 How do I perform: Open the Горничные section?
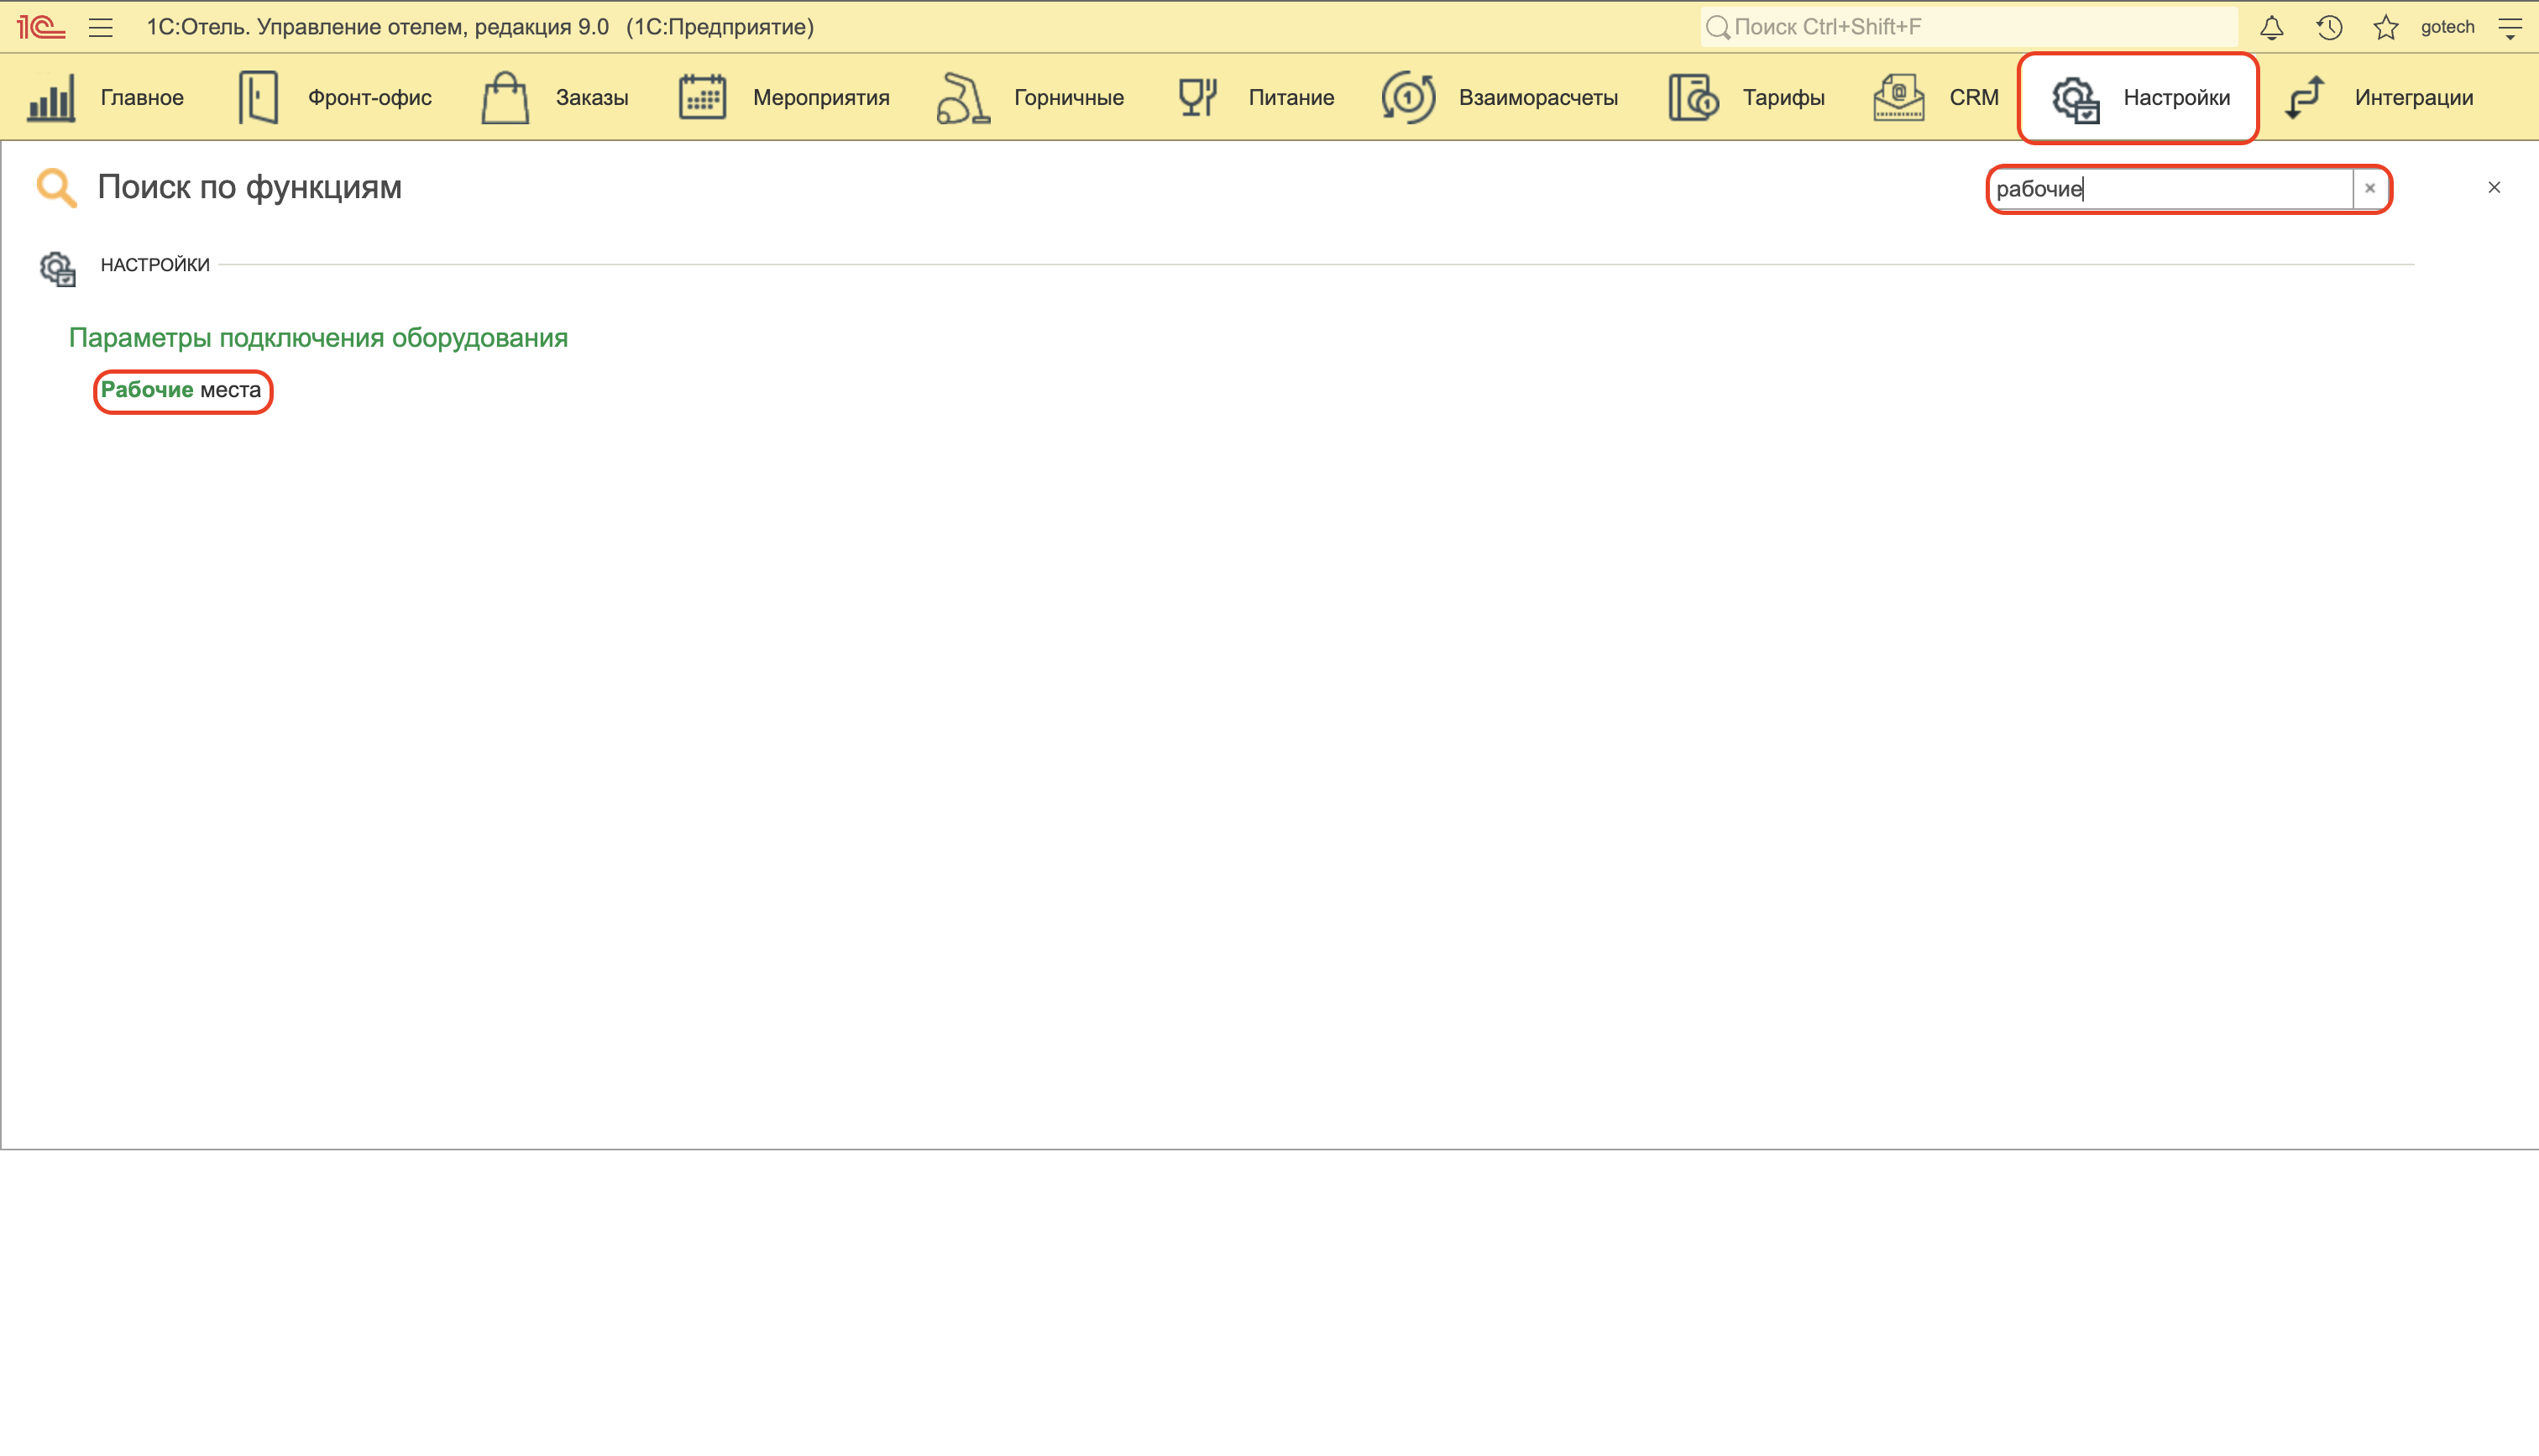1069,98
